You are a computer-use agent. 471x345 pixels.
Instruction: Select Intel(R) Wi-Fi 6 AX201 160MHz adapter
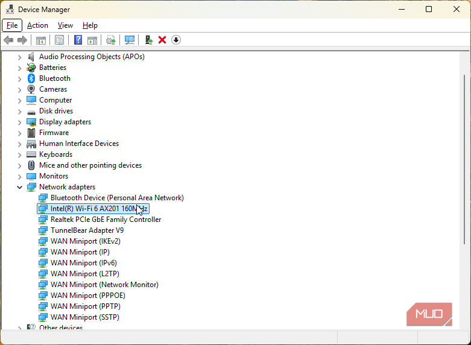click(x=93, y=209)
